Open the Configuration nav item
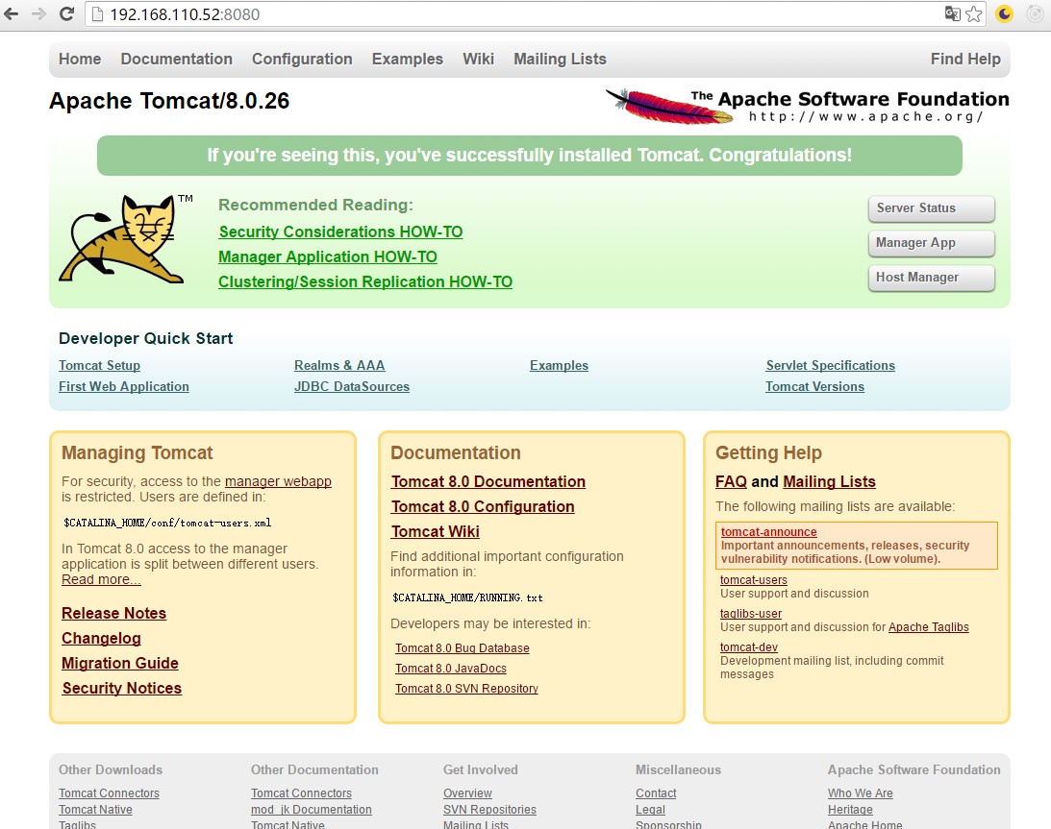 (x=302, y=59)
